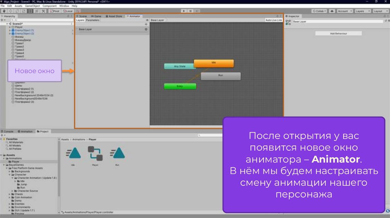Select the Rect Transform tool
The height and width of the screenshot is (218, 390).
[x=30, y=11]
